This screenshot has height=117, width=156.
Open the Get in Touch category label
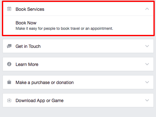click(x=28, y=46)
